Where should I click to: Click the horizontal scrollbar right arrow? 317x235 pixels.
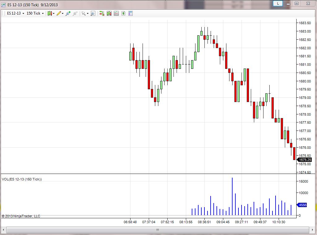[313, 230]
